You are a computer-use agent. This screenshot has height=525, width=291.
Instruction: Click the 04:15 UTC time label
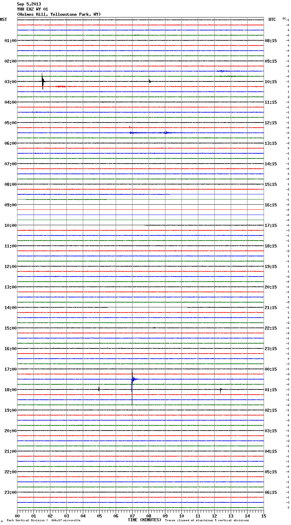pyautogui.click(x=271, y=451)
